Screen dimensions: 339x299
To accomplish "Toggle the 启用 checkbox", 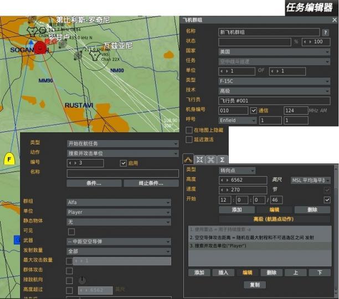I will pos(124,163).
